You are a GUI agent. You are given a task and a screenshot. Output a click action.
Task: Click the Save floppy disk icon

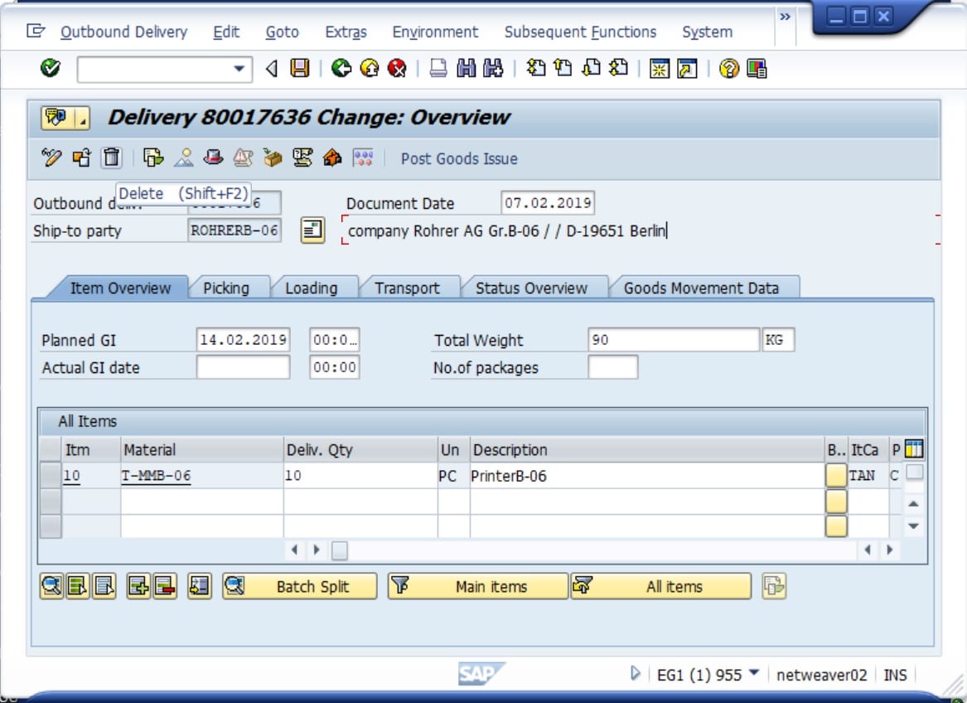coord(300,68)
